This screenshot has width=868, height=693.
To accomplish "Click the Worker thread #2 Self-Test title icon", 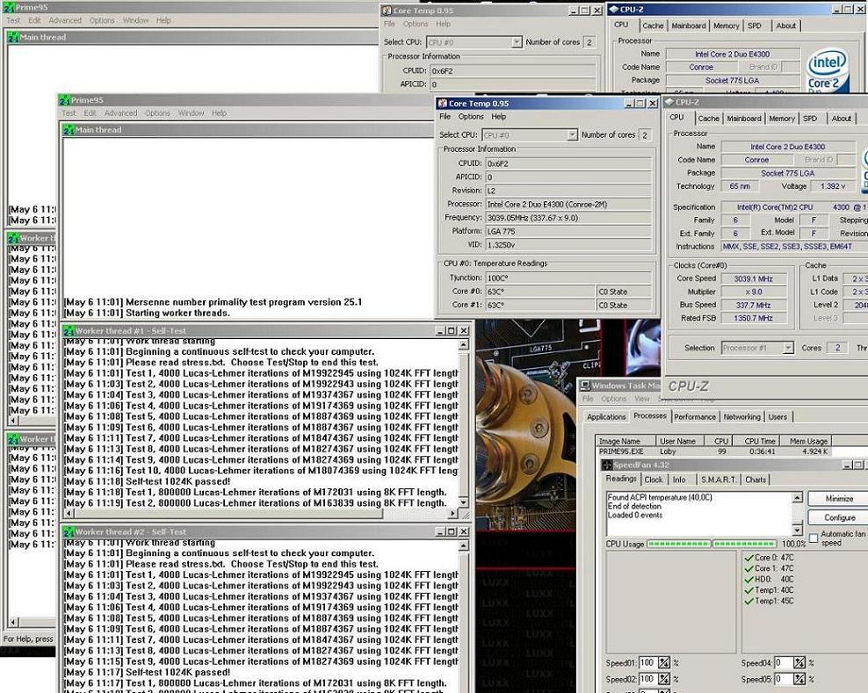I will [69, 532].
